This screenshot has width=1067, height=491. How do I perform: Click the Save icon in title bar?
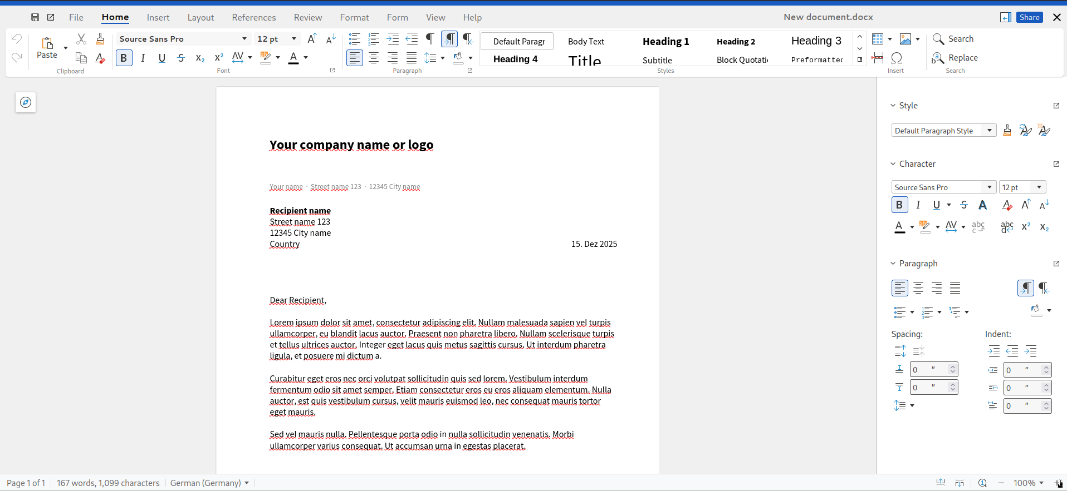(35, 17)
